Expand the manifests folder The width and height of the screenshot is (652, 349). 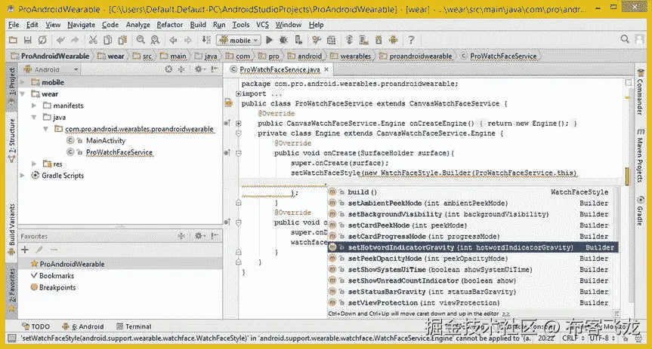coord(34,106)
